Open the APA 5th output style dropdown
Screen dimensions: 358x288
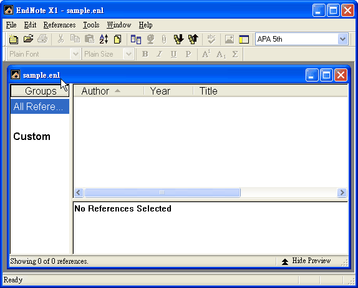342,39
